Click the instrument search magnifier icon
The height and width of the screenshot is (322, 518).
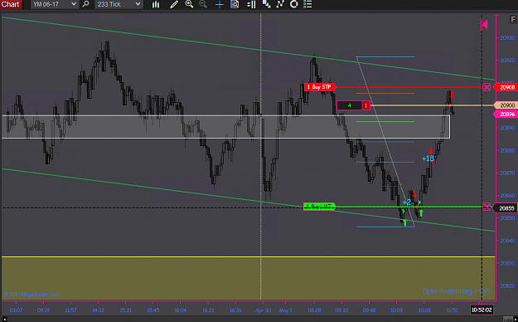pyautogui.click(x=86, y=4)
